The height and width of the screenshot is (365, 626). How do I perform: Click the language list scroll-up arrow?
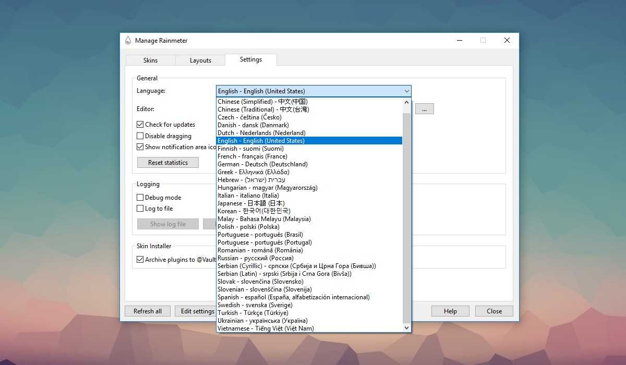pyautogui.click(x=407, y=102)
